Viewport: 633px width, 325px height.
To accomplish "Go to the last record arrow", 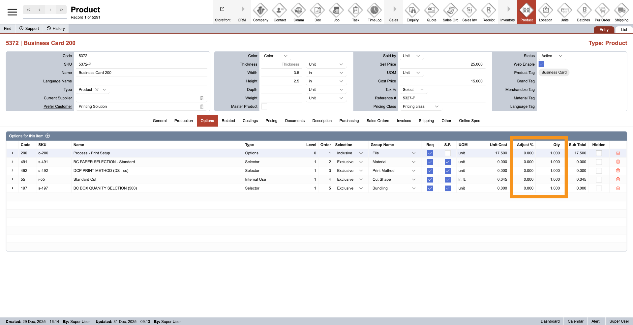I will coord(61,10).
